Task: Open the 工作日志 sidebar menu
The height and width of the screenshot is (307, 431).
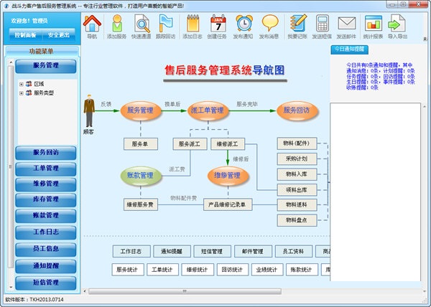Action: [x=46, y=232]
